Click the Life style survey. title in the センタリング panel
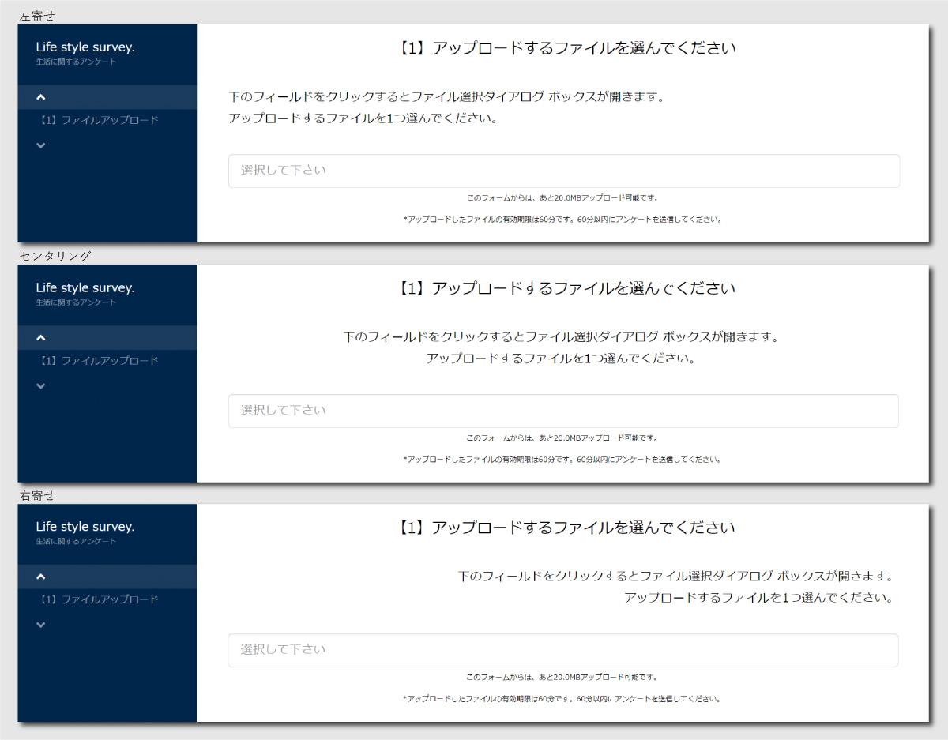Image resolution: width=948 pixels, height=740 pixels. [85, 287]
